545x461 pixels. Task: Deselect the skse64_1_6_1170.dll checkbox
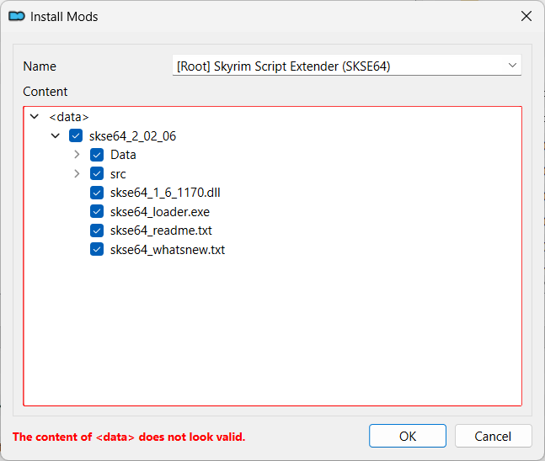click(x=97, y=193)
